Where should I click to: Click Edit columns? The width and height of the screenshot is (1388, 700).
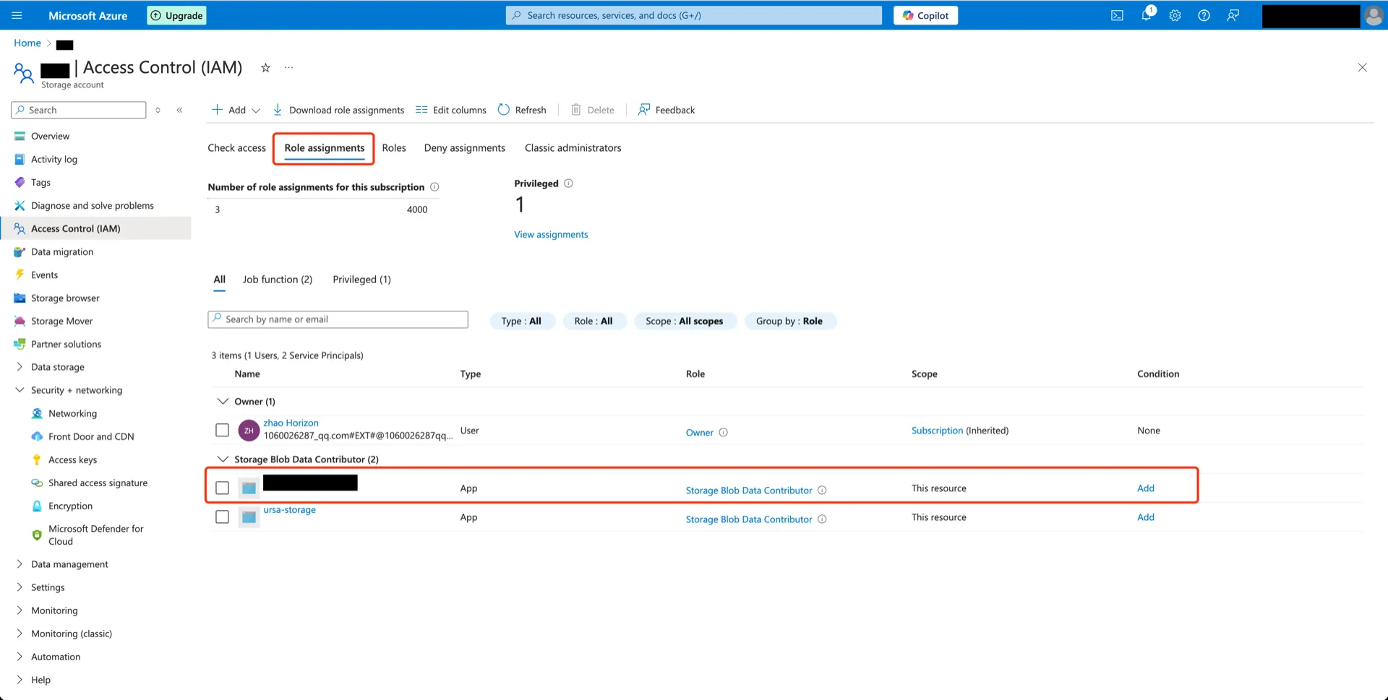451,110
